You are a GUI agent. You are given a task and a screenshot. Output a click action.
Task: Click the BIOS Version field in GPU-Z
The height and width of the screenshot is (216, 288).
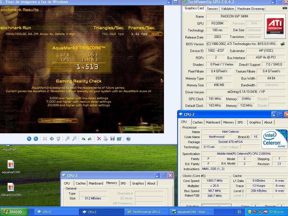click(x=242, y=44)
